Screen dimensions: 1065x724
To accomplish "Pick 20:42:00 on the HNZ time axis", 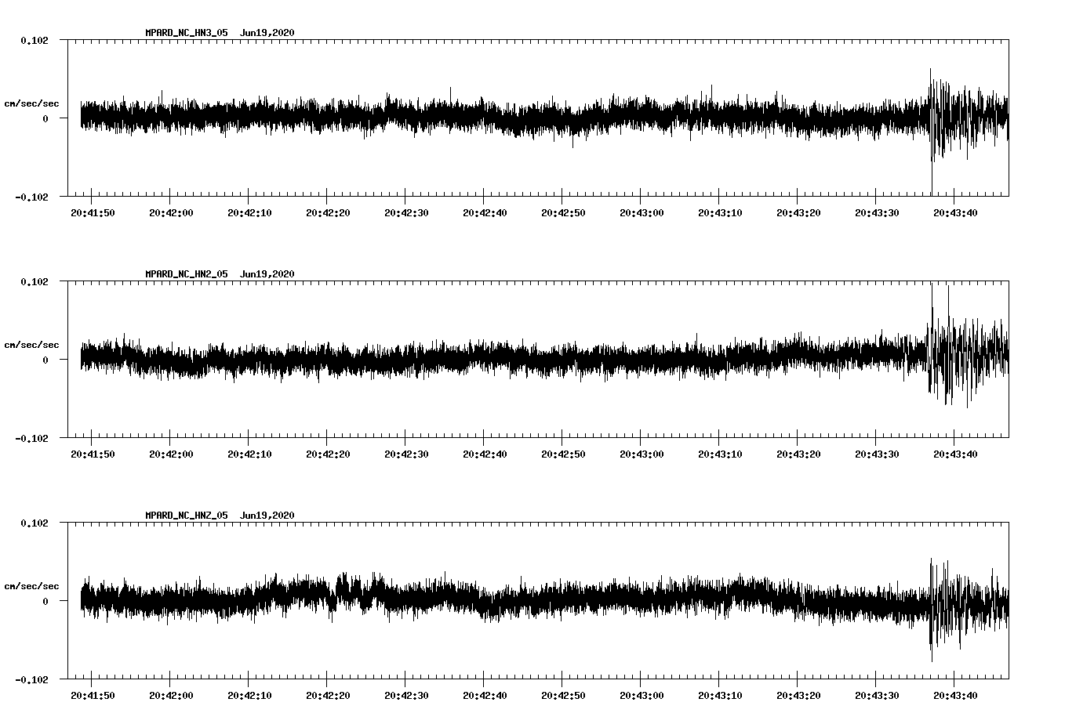I will click(171, 695).
